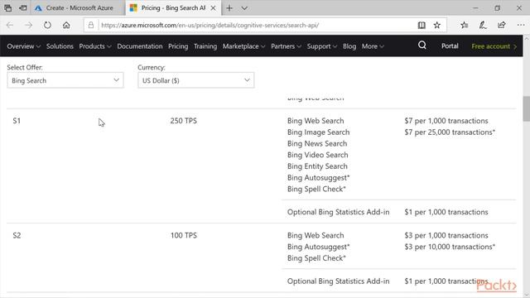Open the Favorites hub icon
This screenshot has width=530, height=298.
click(465, 25)
